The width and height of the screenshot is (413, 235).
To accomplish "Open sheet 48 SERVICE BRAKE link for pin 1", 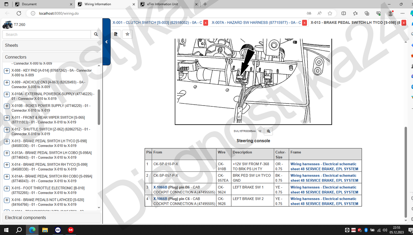I will [x=324, y=166].
